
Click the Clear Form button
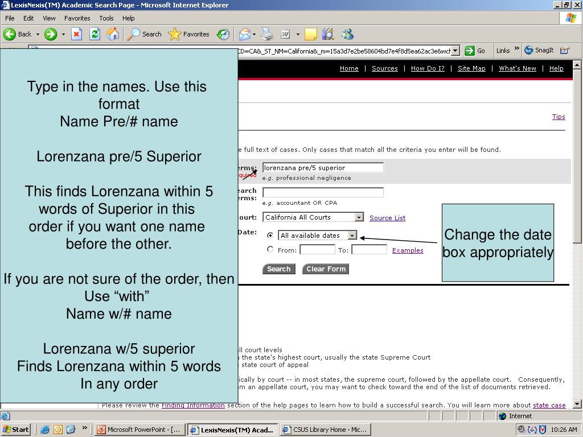[326, 269]
